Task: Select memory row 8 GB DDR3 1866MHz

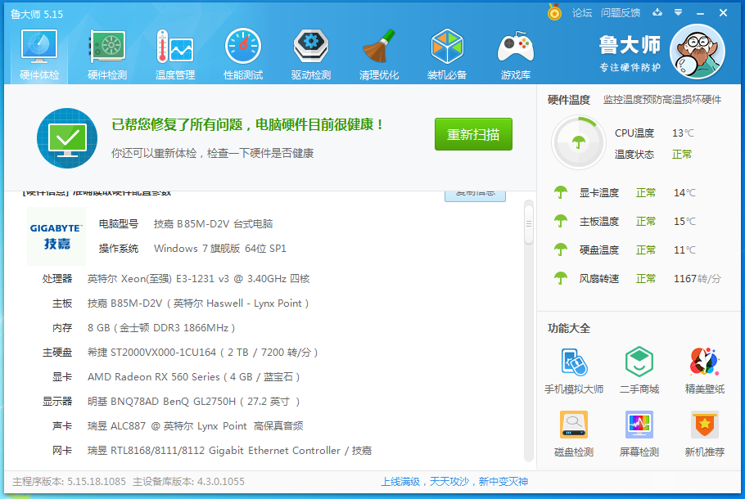Action: click(161, 328)
